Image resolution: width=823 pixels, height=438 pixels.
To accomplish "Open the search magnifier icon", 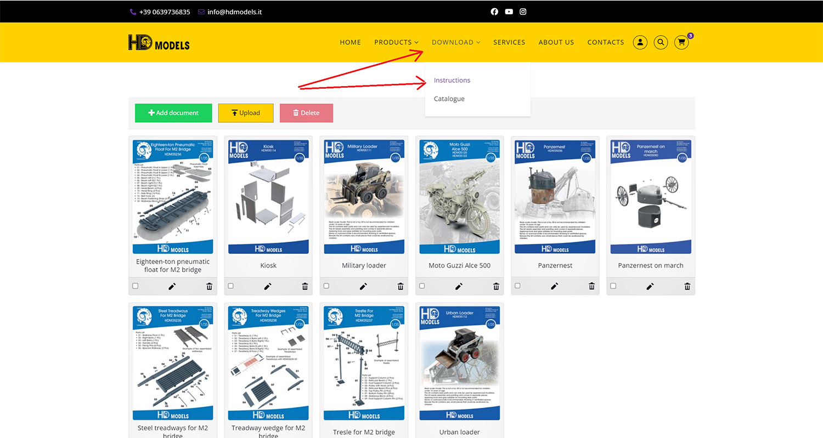I will [x=661, y=42].
